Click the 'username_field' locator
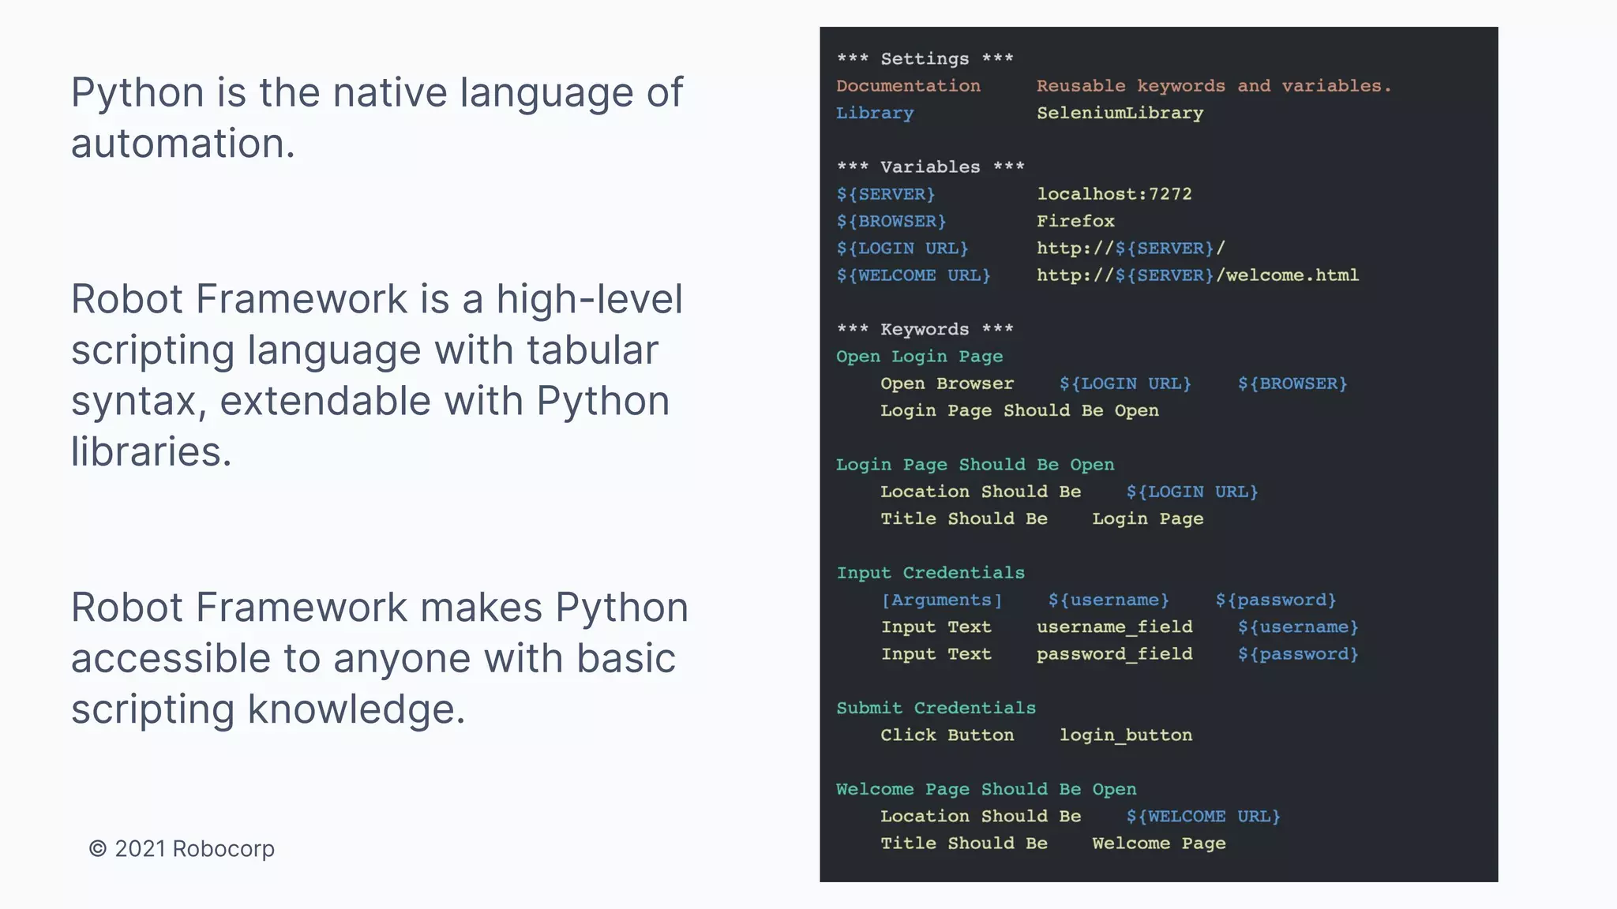The image size is (1617, 909). pyautogui.click(x=1114, y=627)
